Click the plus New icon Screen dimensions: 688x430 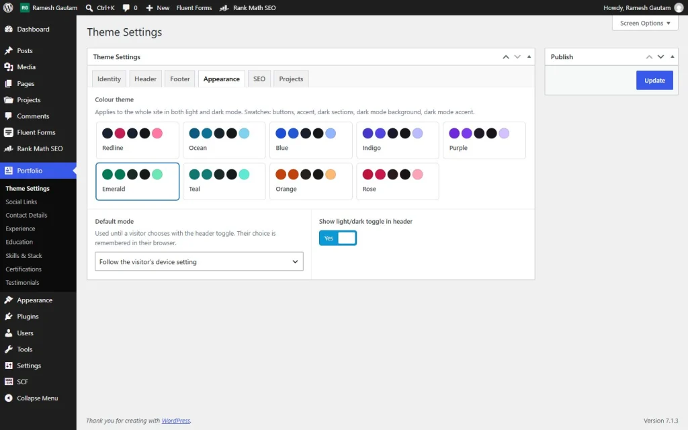(x=149, y=8)
